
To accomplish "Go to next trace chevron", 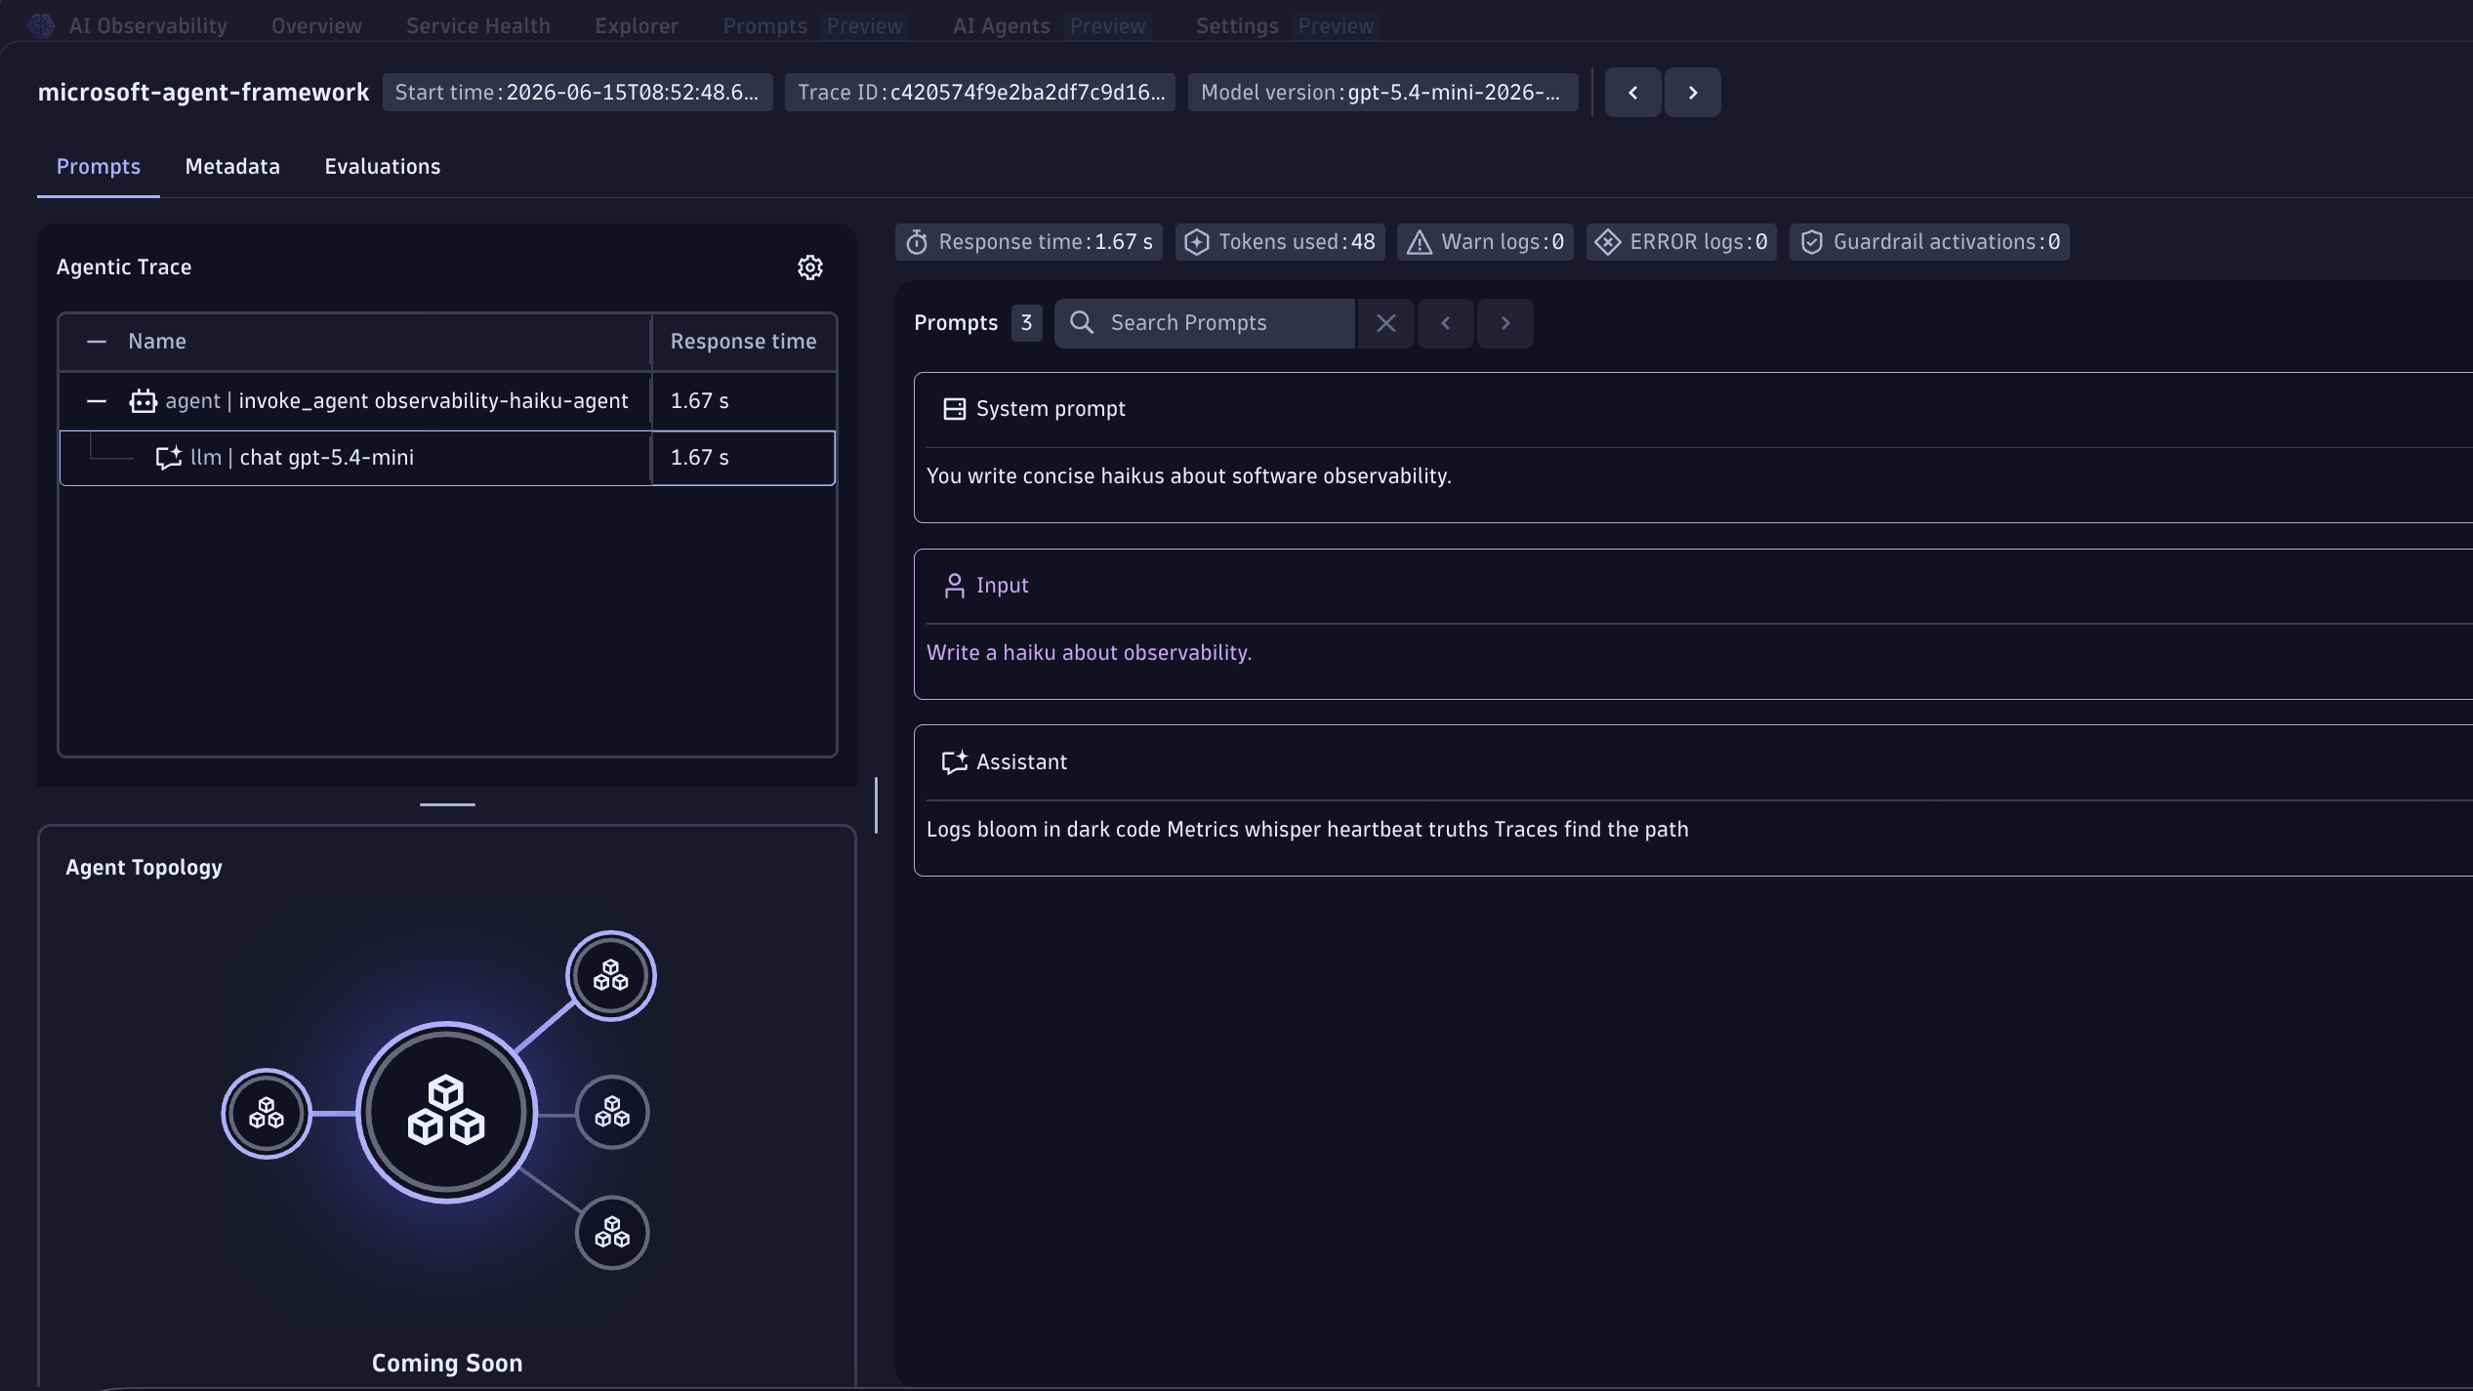I will [x=1692, y=93].
